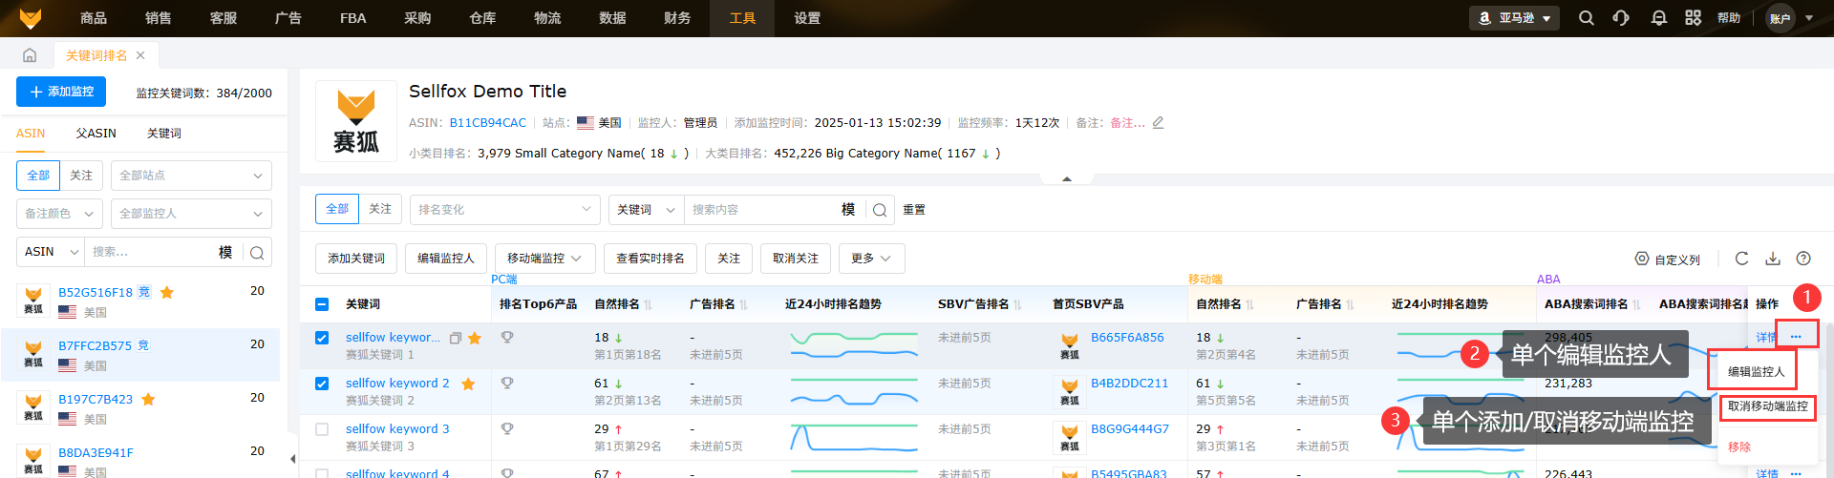Open the 更多 dropdown button
Screen dimensions: 1834x478
[871, 259]
